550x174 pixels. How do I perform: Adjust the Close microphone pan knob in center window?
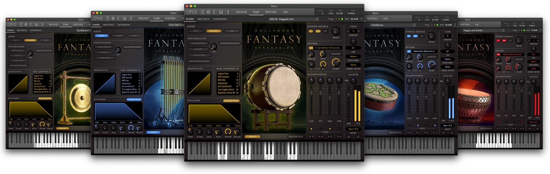click(311, 80)
